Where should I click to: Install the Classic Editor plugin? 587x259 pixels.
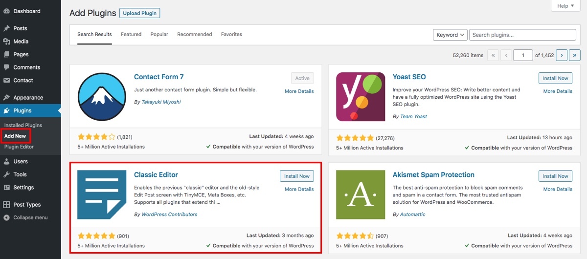[297, 176]
